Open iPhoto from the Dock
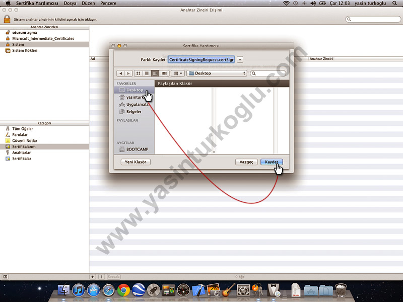 [214, 290]
